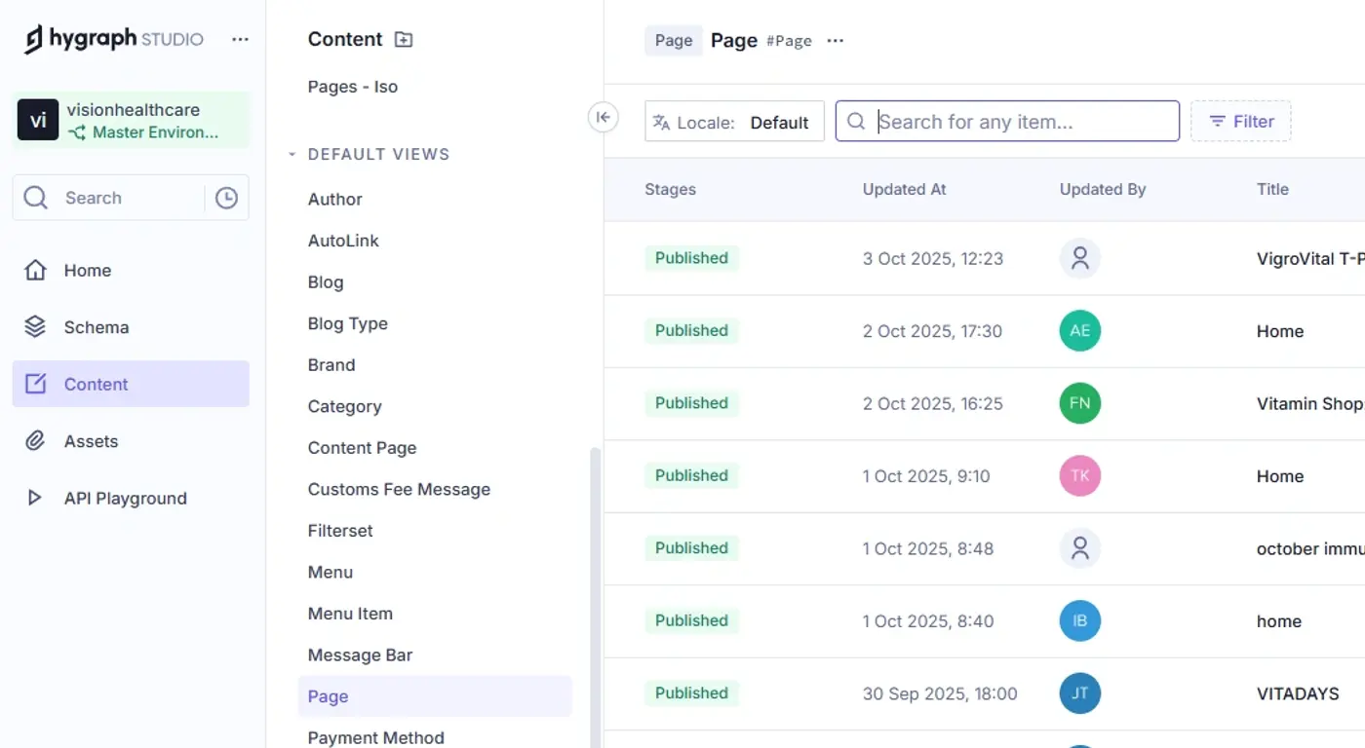Screen dimensions: 1365x748
Task: Select Content in the sidebar
Action: (131, 384)
